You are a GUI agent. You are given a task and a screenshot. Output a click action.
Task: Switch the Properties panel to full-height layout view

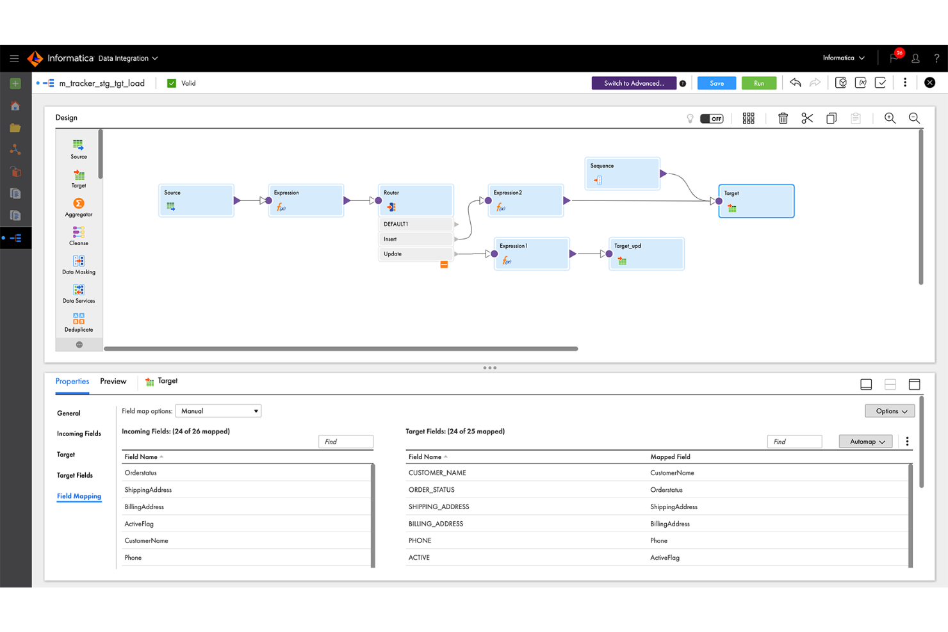(914, 384)
